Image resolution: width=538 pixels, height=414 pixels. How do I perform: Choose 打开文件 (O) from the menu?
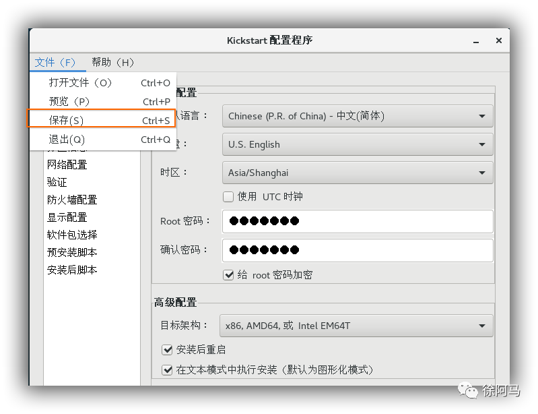pos(103,83)
